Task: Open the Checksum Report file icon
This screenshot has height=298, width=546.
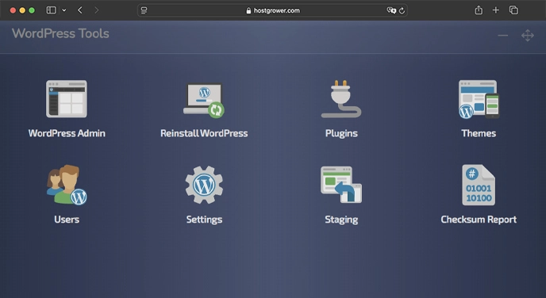Action: point(479,185)
